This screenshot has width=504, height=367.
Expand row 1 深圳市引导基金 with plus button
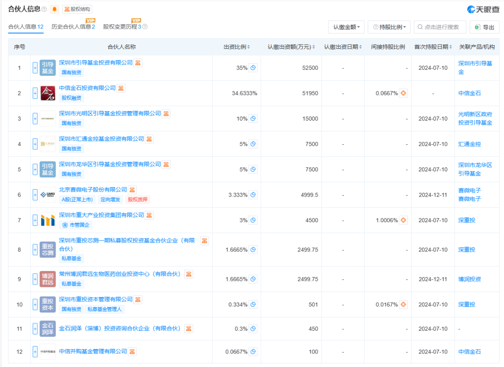35,68
